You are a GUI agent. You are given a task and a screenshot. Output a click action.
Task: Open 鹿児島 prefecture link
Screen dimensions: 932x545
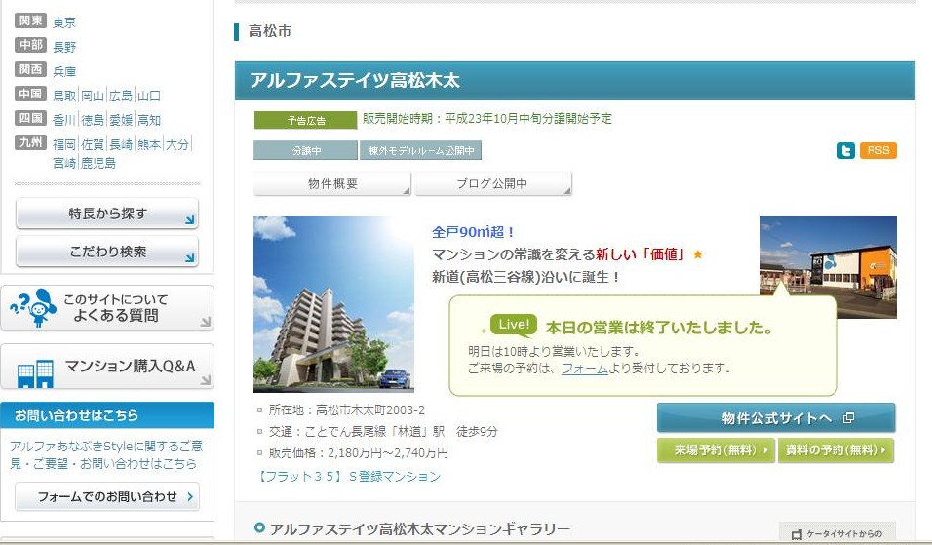[x=98, y=163]
